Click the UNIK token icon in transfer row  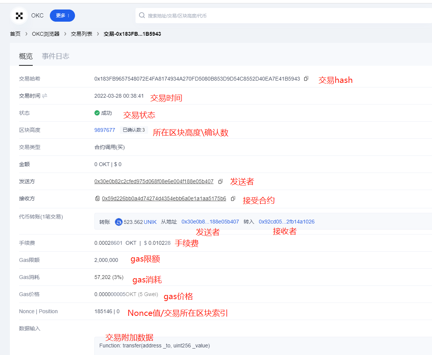pyautogui.click(x=118, y=222)
